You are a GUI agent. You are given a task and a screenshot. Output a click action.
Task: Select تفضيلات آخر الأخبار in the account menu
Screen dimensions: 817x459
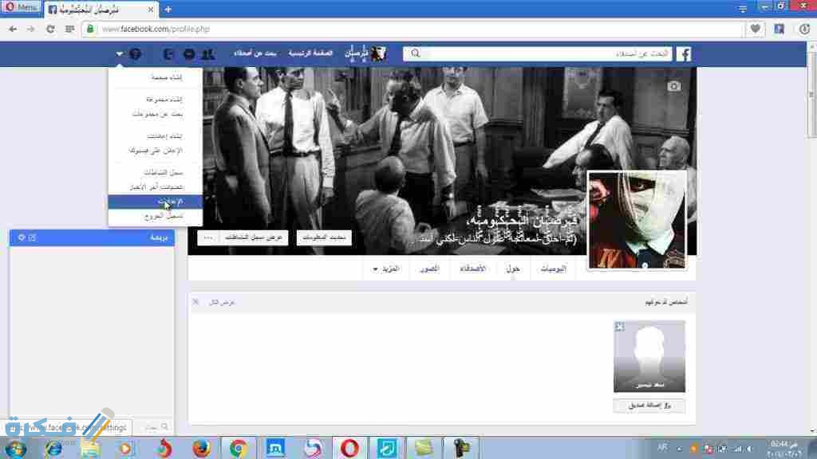pyautogui.click(x=157, y=186)
